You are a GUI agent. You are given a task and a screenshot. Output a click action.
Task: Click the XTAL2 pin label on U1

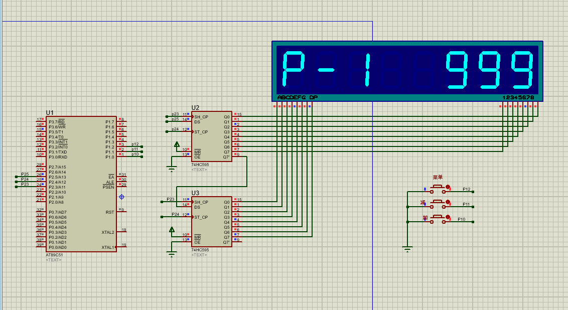pos(107,233)
